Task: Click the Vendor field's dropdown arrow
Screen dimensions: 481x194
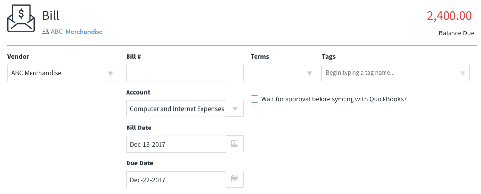Action: click(x=111, y=73)
